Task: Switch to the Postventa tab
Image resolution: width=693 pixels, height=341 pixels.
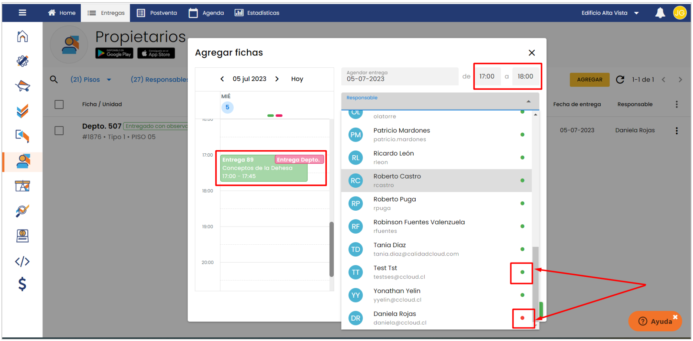Action: coord(157,13)
